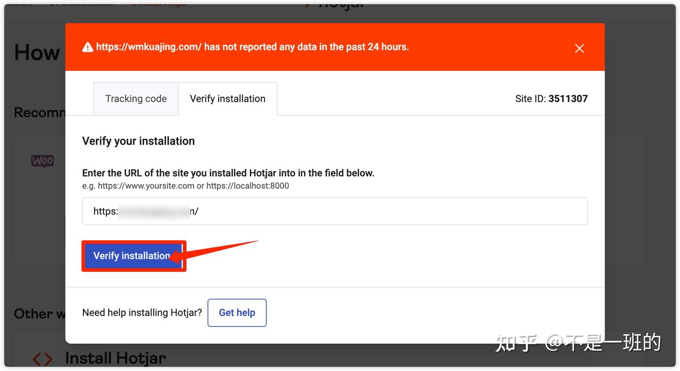
Task: Click the warning triangle icon in the banner
Action: pos(87,47)
